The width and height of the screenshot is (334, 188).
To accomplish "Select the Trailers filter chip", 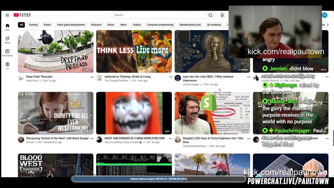I will coord(137,25).
